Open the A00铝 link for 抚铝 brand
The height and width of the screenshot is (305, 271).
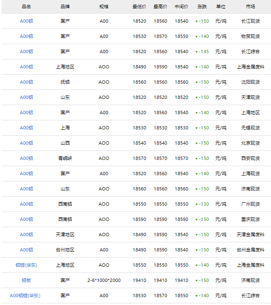26,82
